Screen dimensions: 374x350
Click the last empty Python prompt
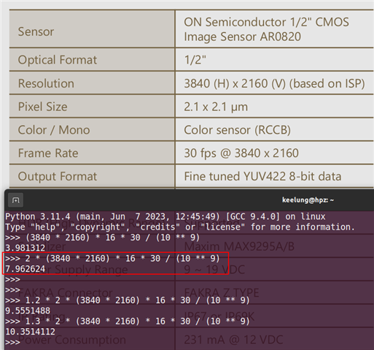pos(12,342)
